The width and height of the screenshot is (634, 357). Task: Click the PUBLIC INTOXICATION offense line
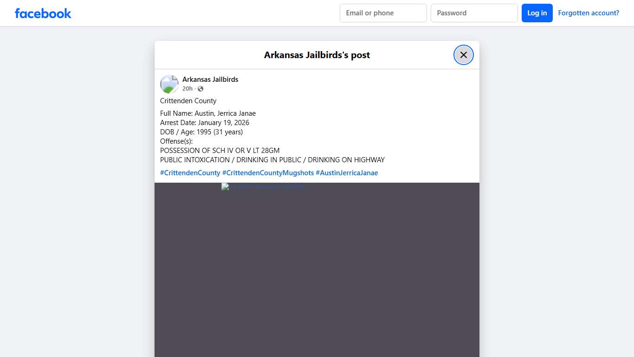(x=272, y=160)
